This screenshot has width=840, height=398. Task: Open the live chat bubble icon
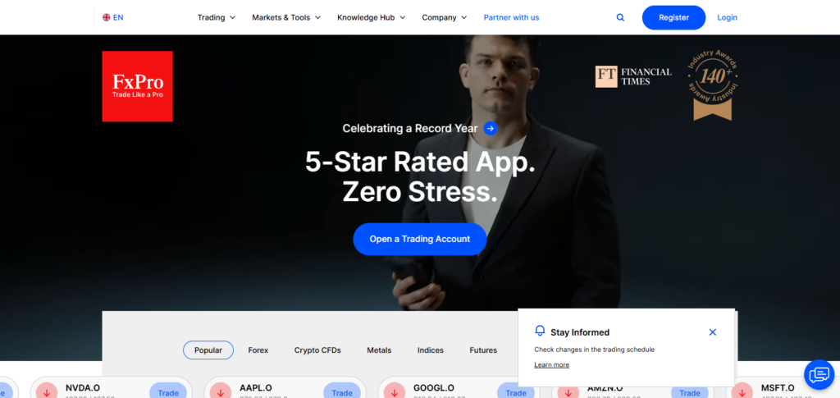click(819, 374)
